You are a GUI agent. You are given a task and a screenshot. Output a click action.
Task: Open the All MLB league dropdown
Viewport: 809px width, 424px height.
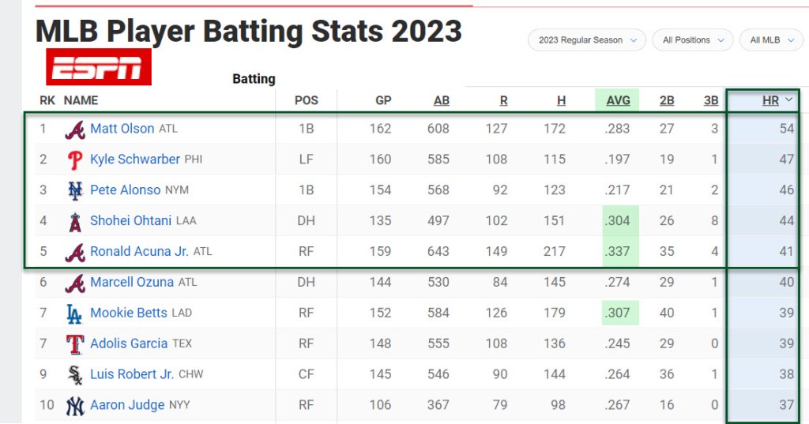tap(771, 40)
